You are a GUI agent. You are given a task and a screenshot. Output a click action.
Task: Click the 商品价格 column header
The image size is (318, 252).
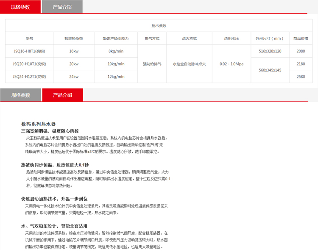tap(301, 39)
